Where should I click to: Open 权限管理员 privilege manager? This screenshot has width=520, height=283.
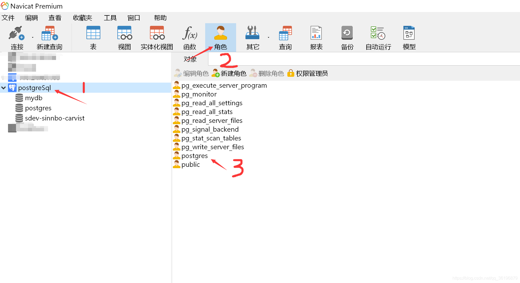point(308,74)
